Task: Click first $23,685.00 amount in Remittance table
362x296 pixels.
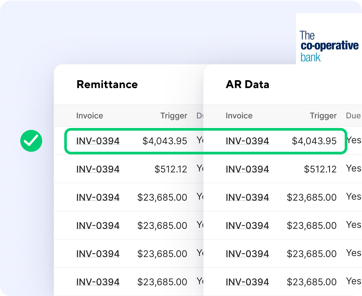Action: click(162, 197)
